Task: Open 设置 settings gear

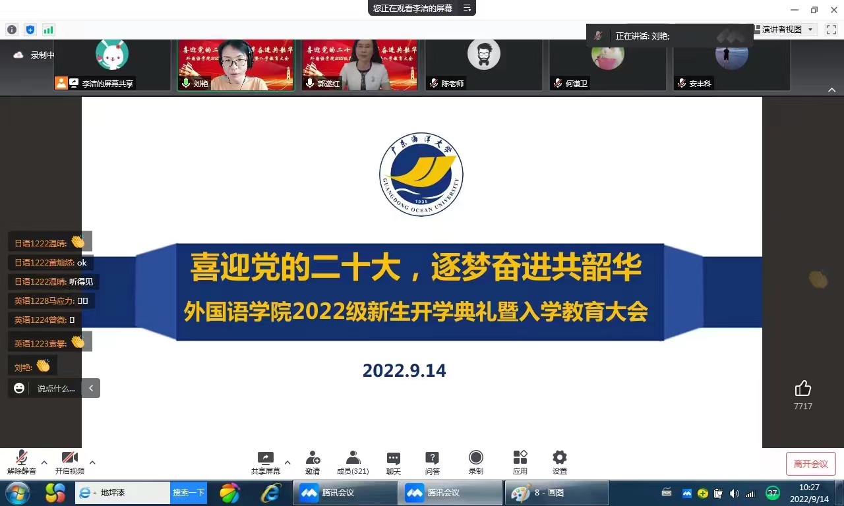Action: point(560,462)
